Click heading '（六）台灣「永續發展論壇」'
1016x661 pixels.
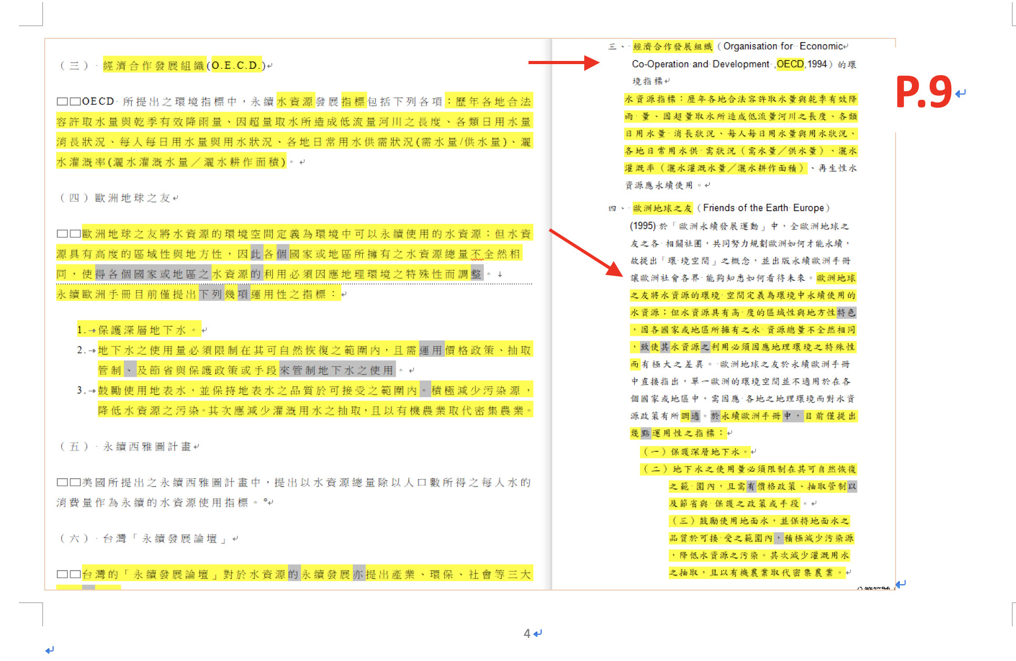click(x=148, y=539)
